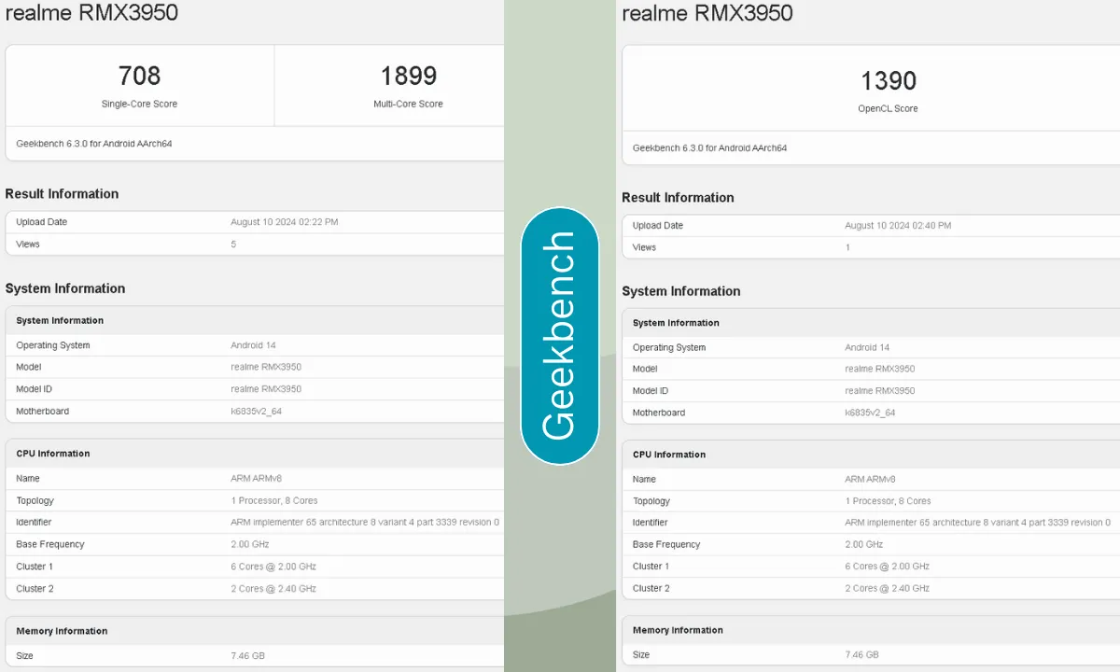Select the Views value 5
Screen dimensions: 1120x672
click(233, 245)
